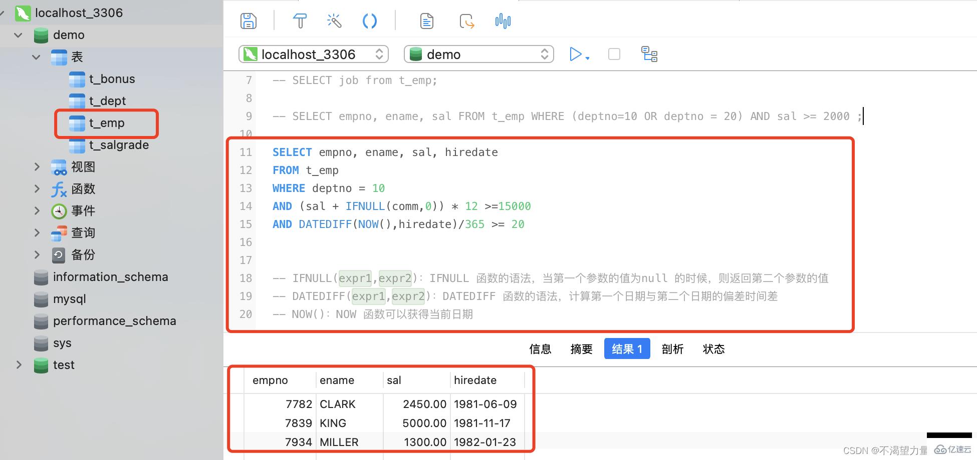Switch to the 剖析 tab
This screenshot has height=460, width=977.
click(672, 349)
